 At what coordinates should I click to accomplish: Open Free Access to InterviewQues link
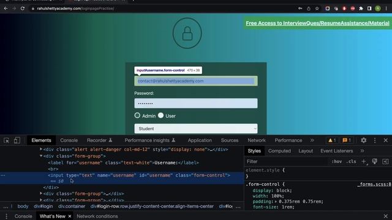point(317,23)
